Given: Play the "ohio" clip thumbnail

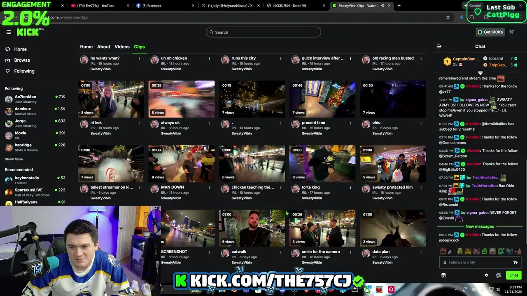Looking at the screenshot, I should click(393, 99).
